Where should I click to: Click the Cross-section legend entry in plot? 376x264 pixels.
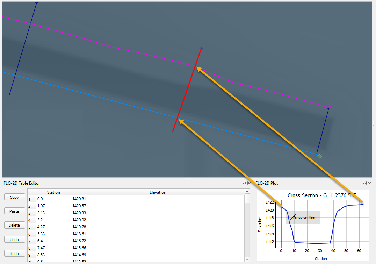tap(303, 218)
